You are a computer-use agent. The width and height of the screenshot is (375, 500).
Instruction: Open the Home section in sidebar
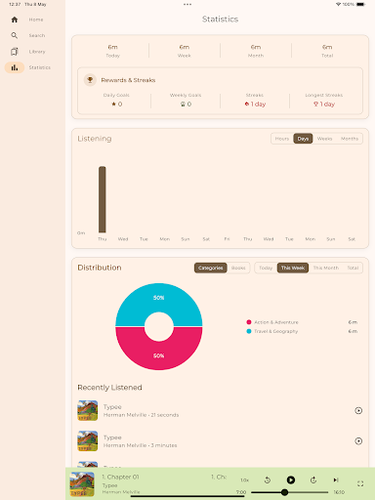coord(27,20)
